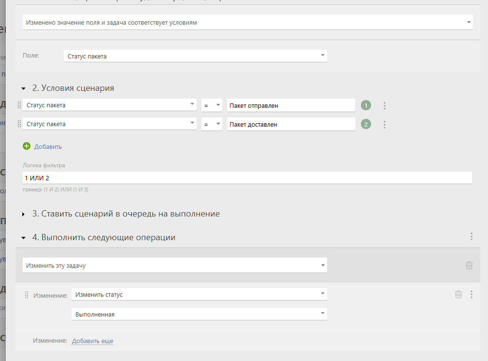This screenshot has width=488, height=361.
Task: Open the three-dot menu for condition 1
Action: (x=385, y=105)
